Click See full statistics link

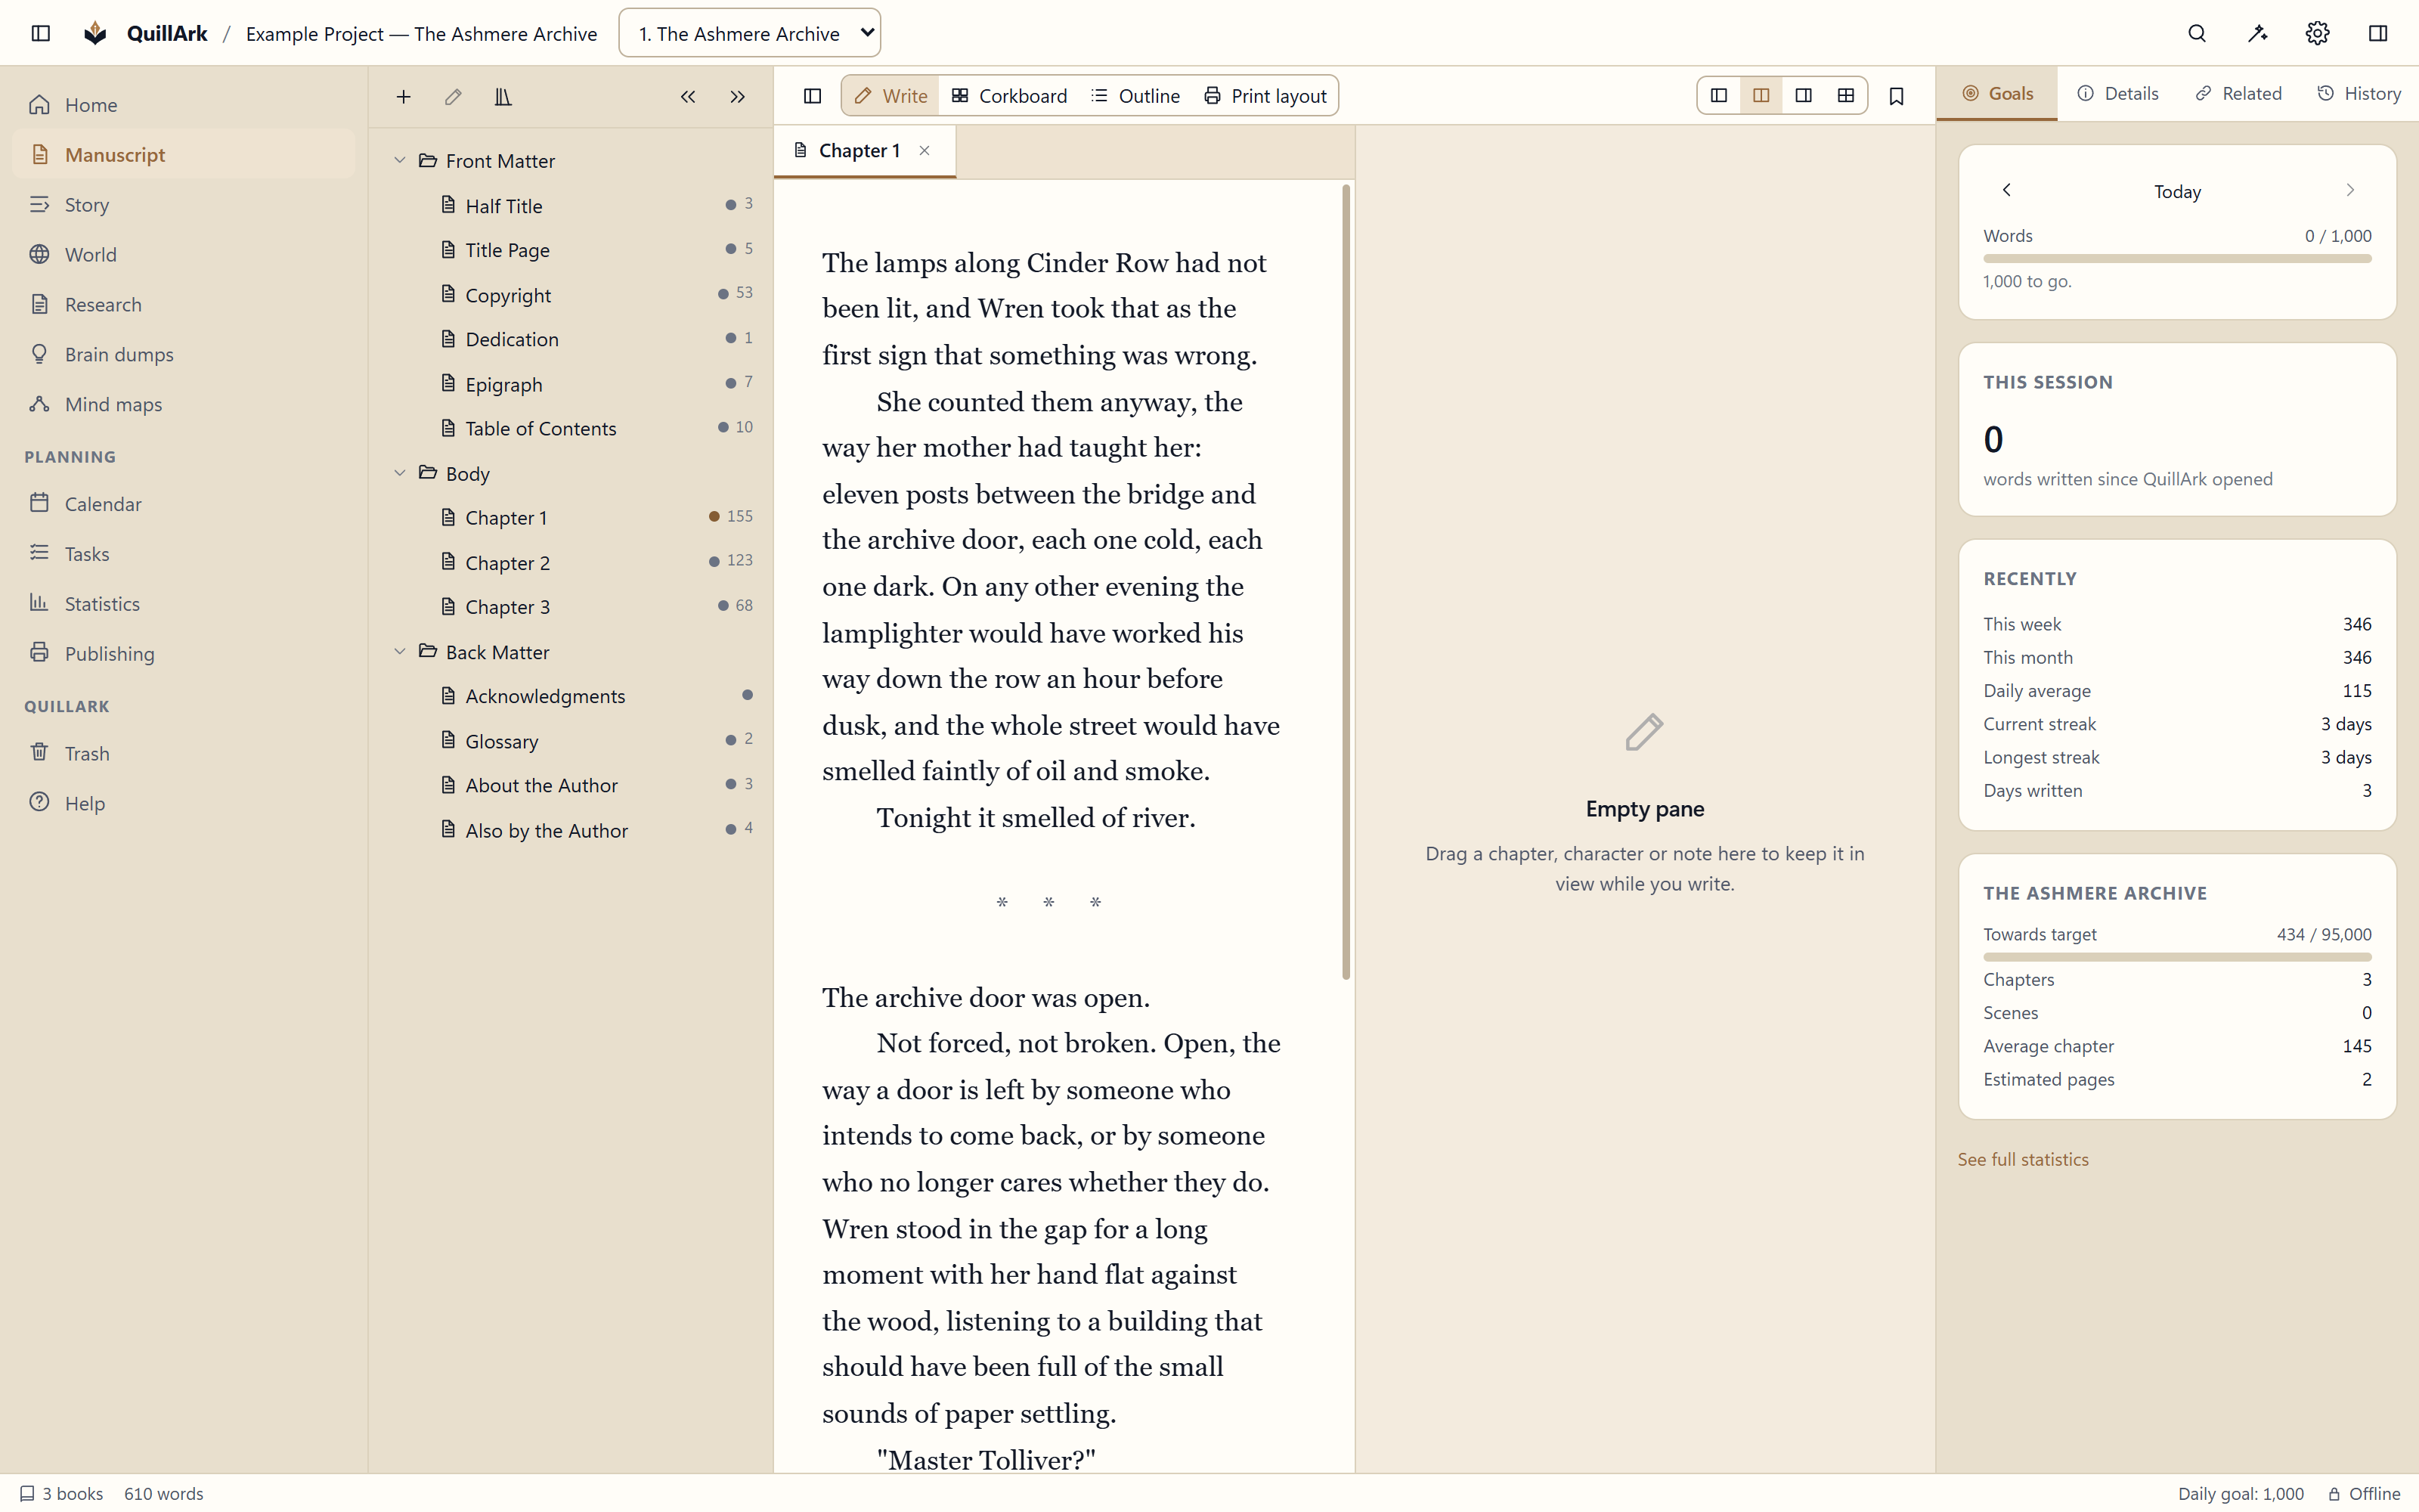tap(2022, 1159)
